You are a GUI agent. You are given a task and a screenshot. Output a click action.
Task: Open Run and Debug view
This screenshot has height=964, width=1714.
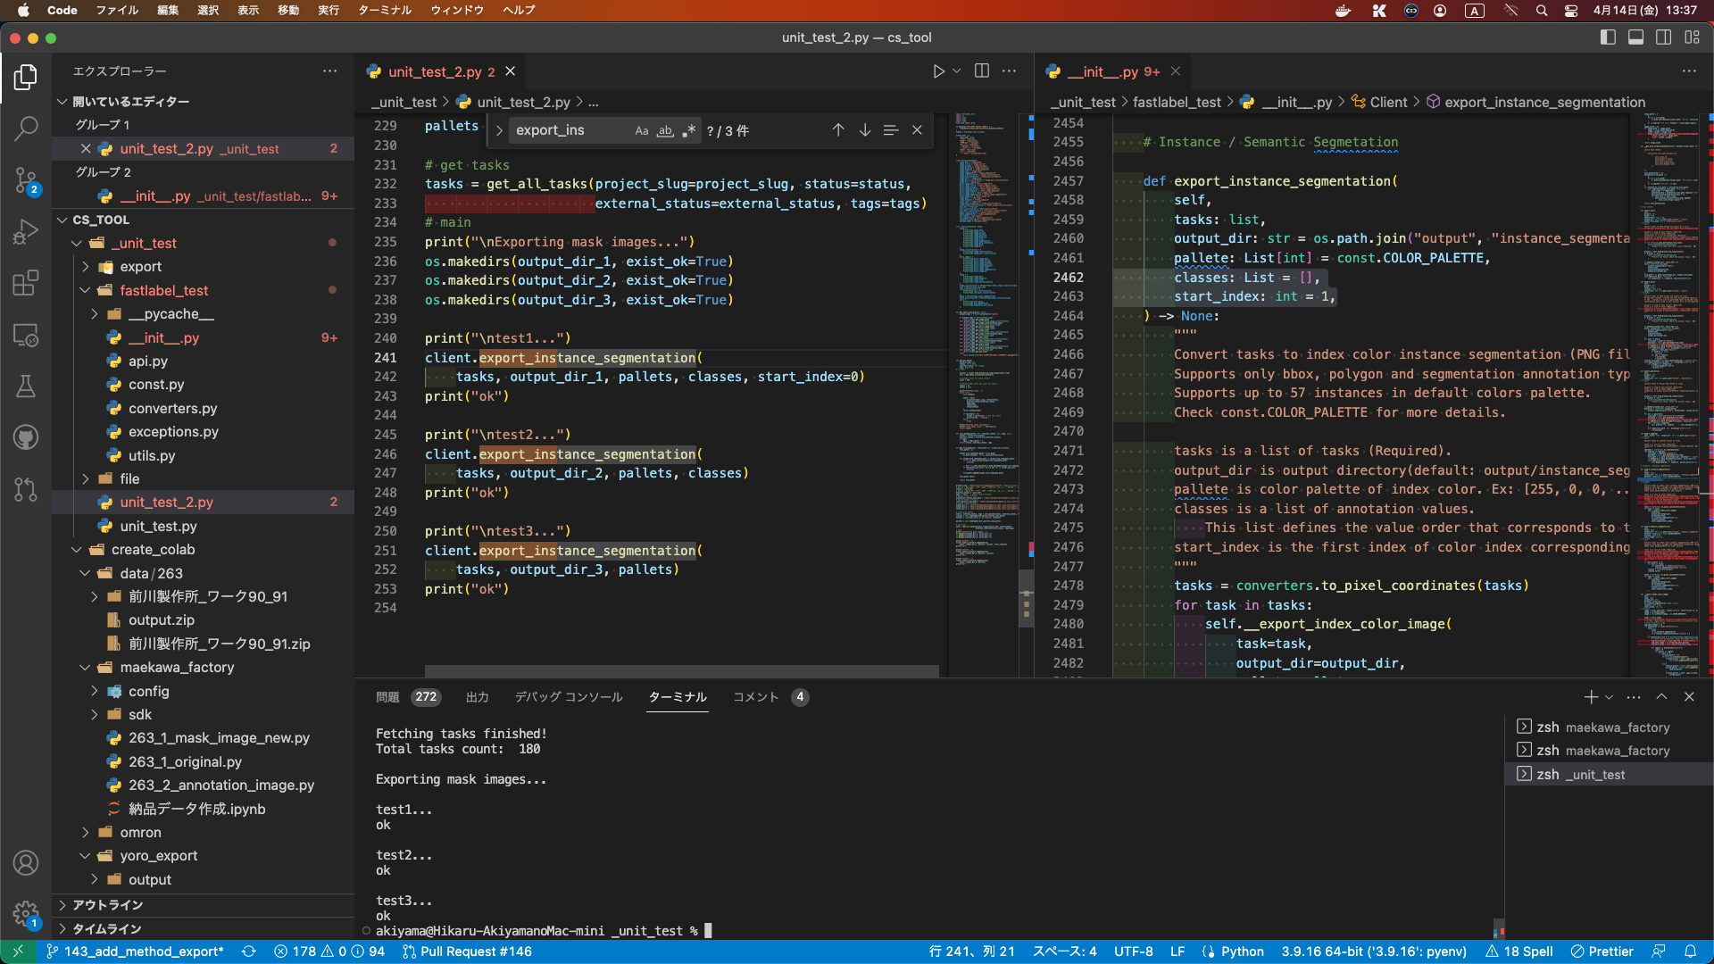tap(26, 232)
